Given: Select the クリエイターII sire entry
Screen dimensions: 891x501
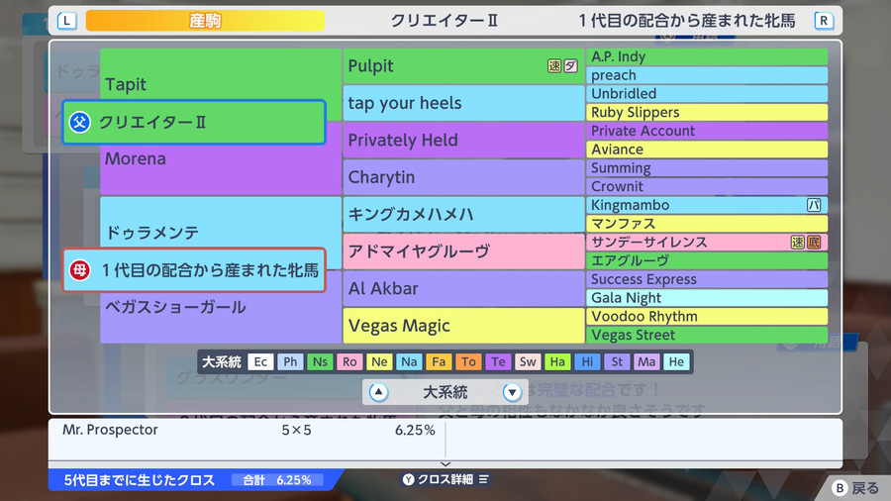Looking at the screenshot, I should pos(194,122).
